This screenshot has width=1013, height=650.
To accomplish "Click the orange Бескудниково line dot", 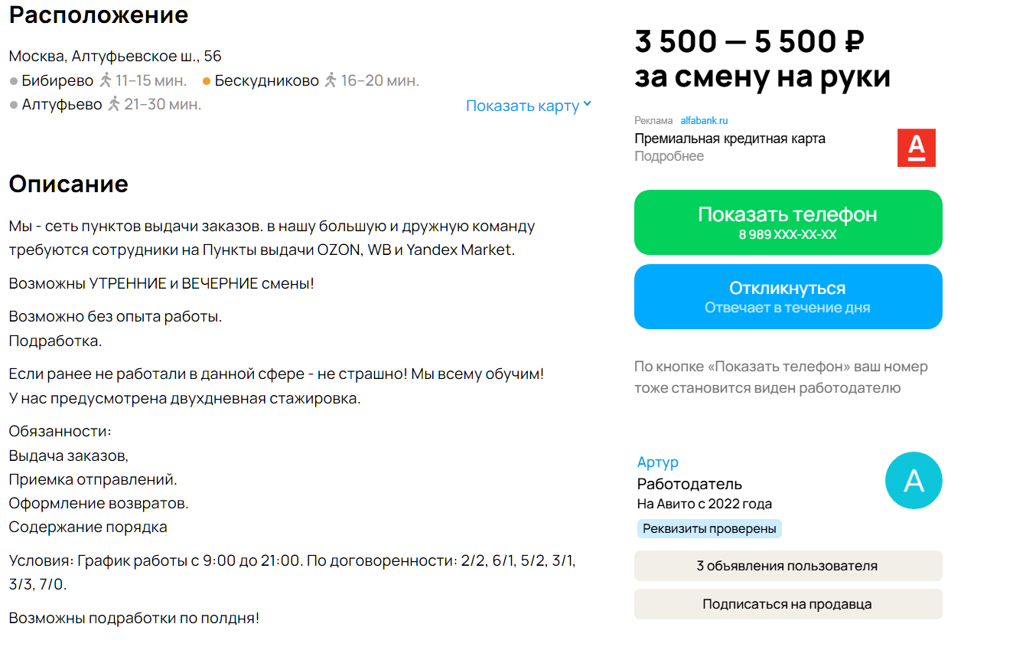I will pyautogui.click(x=207, y=81).
